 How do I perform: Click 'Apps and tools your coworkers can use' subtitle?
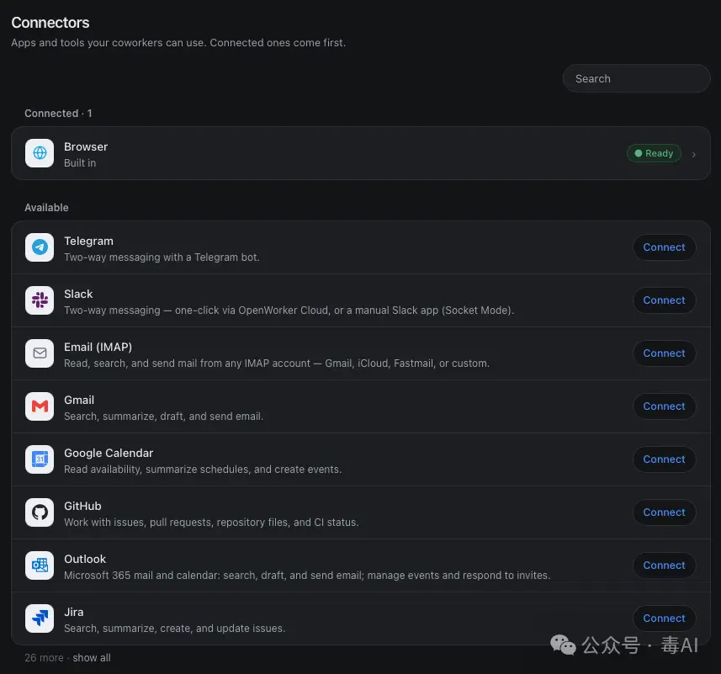coord(178,43)
